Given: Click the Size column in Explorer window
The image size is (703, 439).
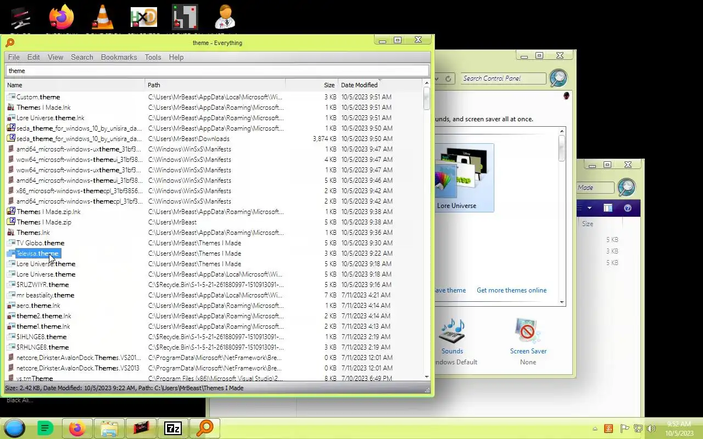Looking at the screenshot, I should (x=588, y=224).
